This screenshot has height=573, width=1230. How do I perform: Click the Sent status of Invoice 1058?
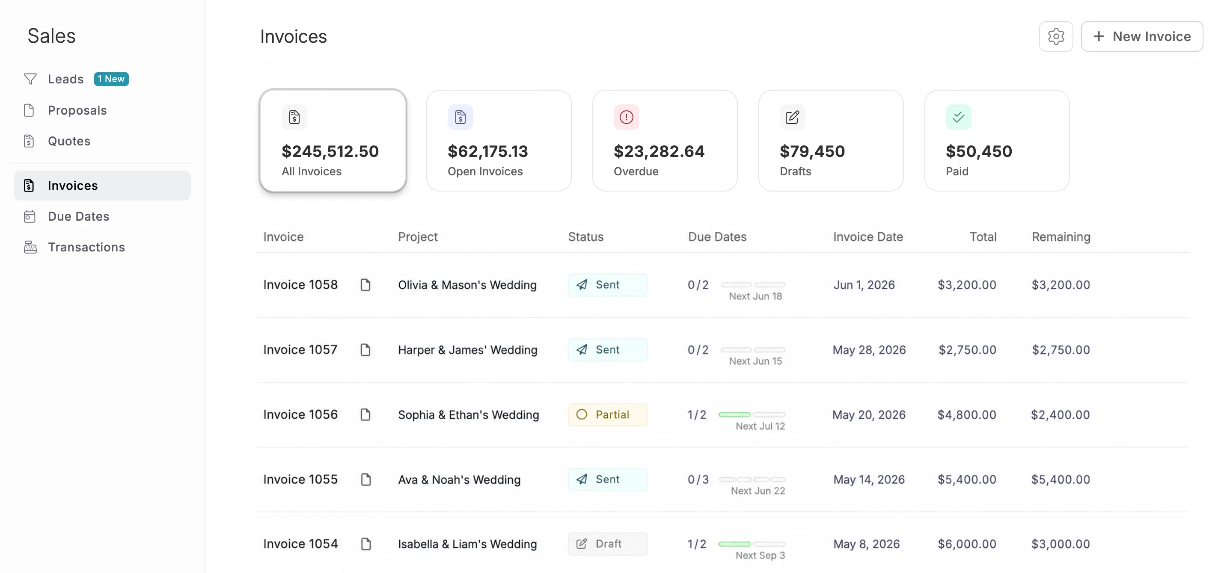(607, 285)
